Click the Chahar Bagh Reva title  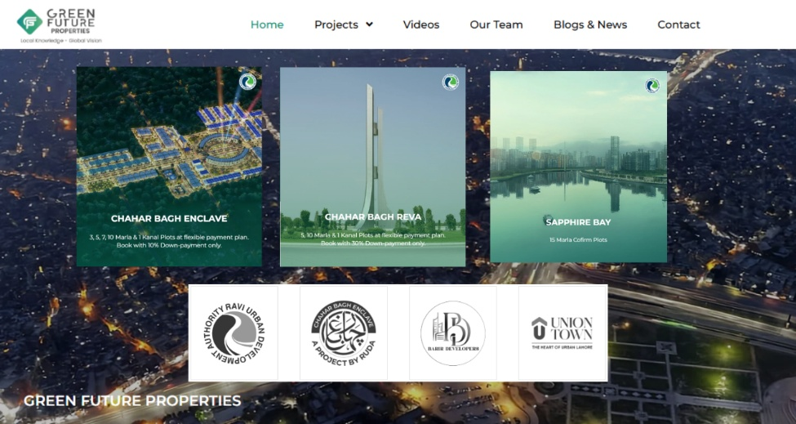pos(373,216)
